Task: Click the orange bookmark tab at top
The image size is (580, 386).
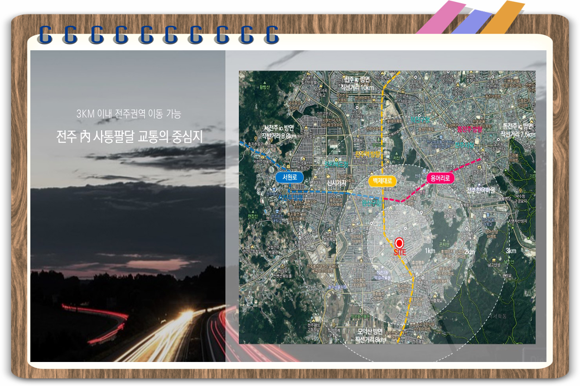Action: 502,17
